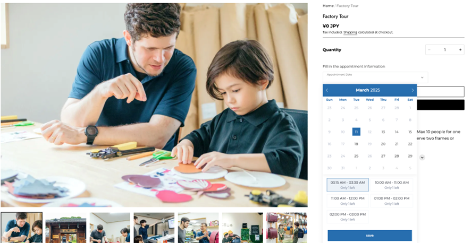Increase quantity with plus icon
The image size is (471, 243).
[x=460, y=50]
